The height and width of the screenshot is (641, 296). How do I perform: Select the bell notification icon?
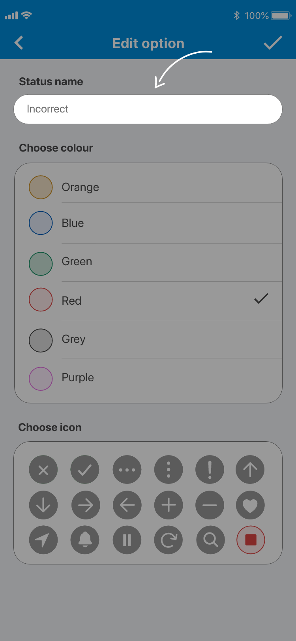pyautogui.click(x=85, y=540)
